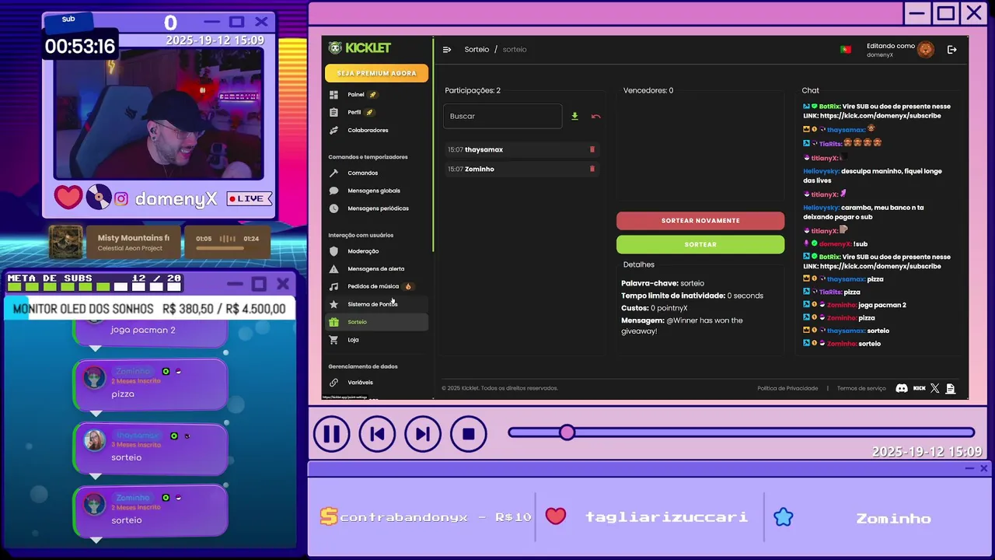Image resolution: width=995 pixels, height=560 pixels.
Task: Click the vinyl record icon beside domenyX
Action: 99,197
